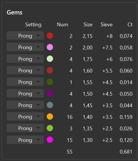Select the dark red swatch for 1,60 gems
The image size is (138, 161).
point(50,70)
